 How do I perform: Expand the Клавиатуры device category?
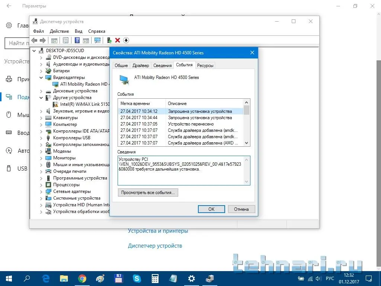point(41,118)
